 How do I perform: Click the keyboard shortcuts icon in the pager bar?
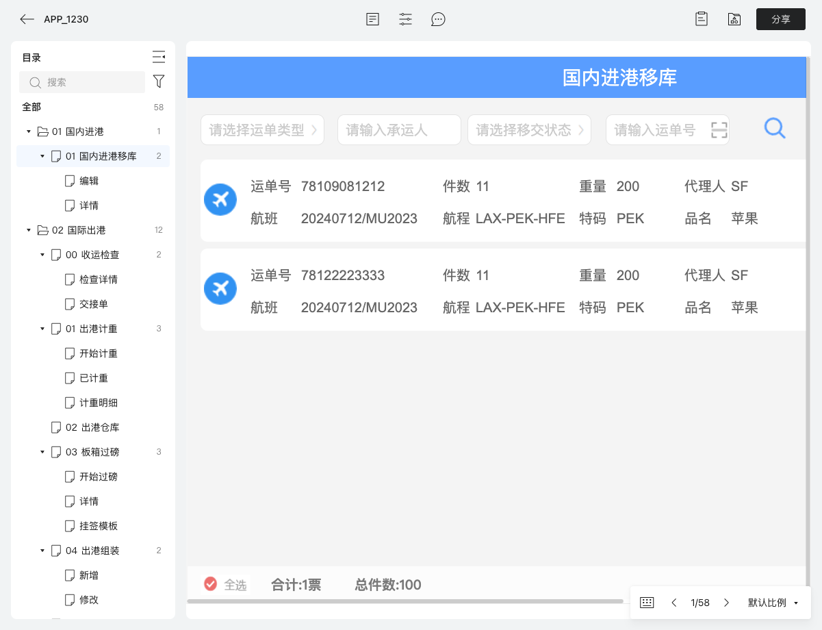click(647, 603)
